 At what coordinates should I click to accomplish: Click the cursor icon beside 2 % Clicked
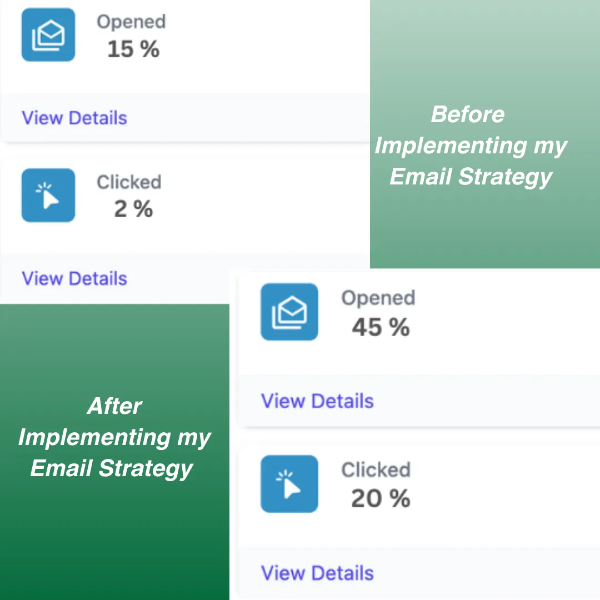(x=48, y=195)
